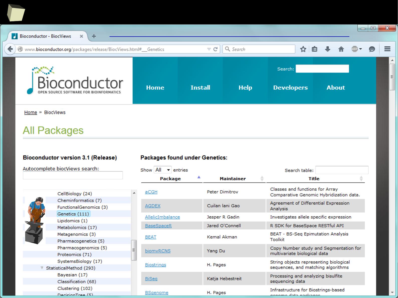Screen dimensions: 398x298
Task: Select CellBiology (24) in biocViews tree
Action: [75, 194]
